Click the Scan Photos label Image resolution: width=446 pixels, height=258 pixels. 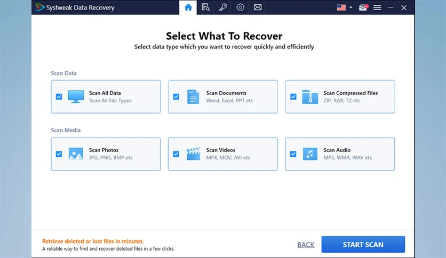coord(103,150)
